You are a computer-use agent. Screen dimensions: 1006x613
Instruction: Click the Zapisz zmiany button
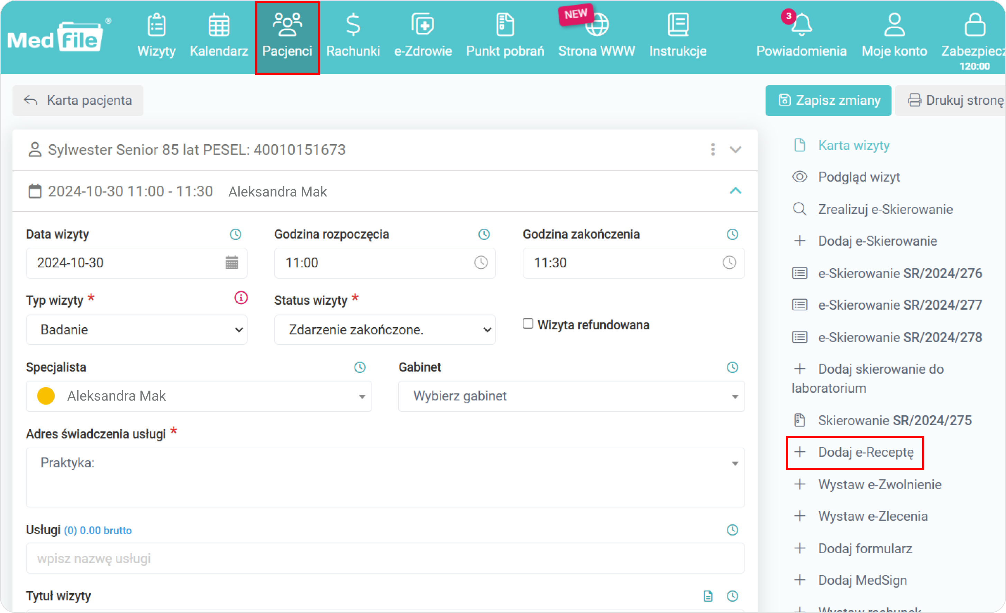828,100
